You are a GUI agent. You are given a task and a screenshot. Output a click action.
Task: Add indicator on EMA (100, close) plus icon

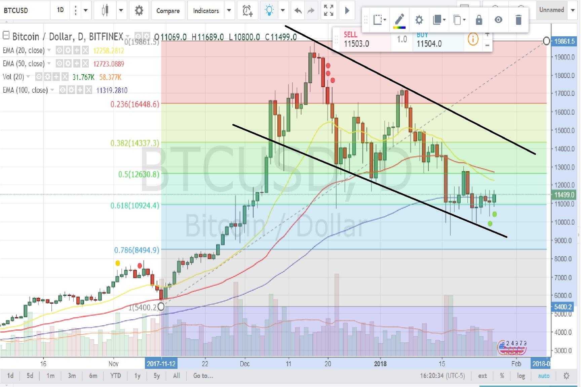click(x=80, y=90)
